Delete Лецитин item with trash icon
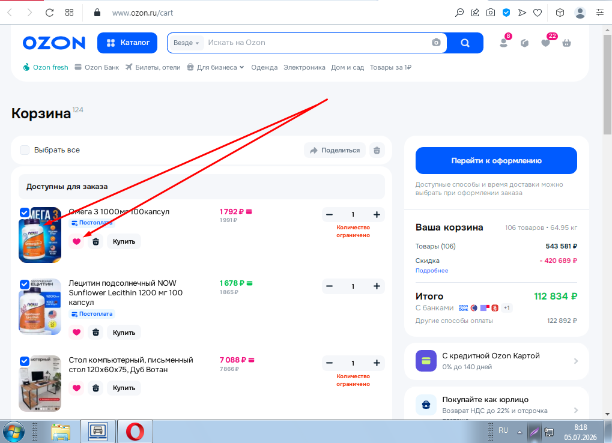612x443 pixels. [95, 333]
